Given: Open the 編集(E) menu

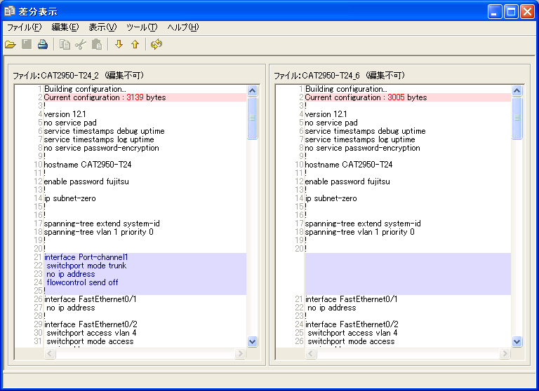Looking at the screenshot, I should pyautogui.click(x=65, y=27).
